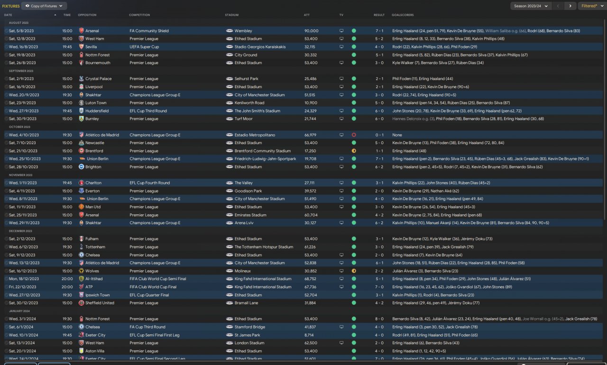Screen dimensions: 607x365
Task: Sort fixtures by the Competition column header
Action: click(139, 15)
